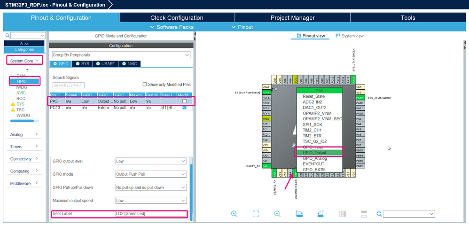Select the PA12 pin on chip

click(360, 103)
